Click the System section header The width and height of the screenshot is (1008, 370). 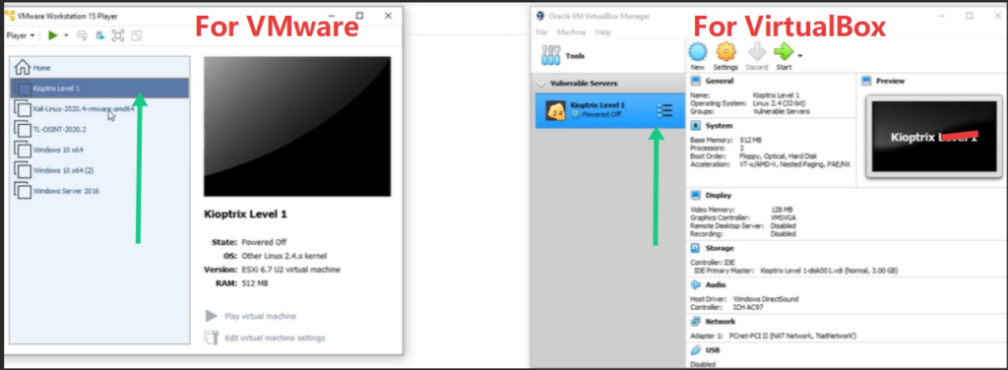718,126
